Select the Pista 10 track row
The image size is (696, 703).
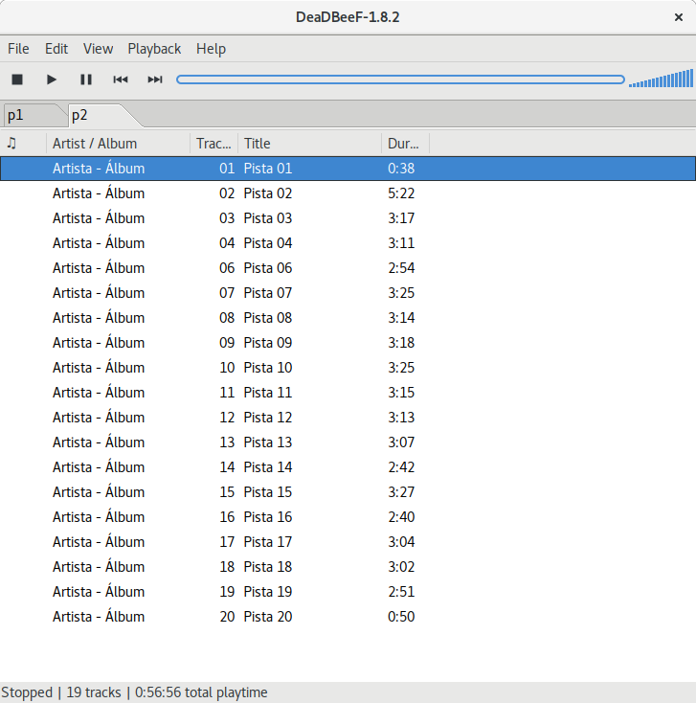348,368
